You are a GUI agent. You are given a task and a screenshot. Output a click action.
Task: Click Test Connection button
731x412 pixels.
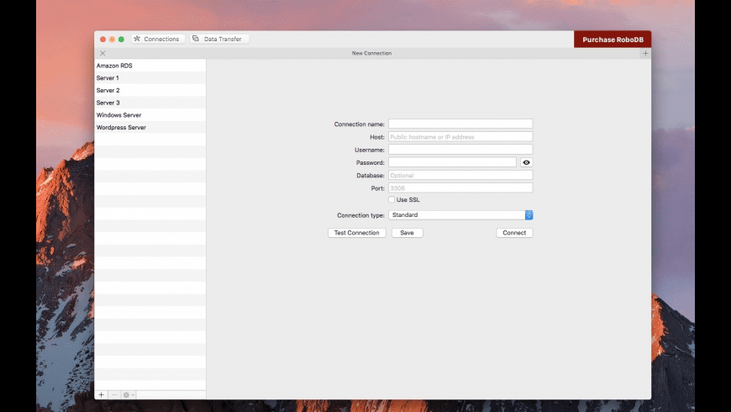(356, 233)
